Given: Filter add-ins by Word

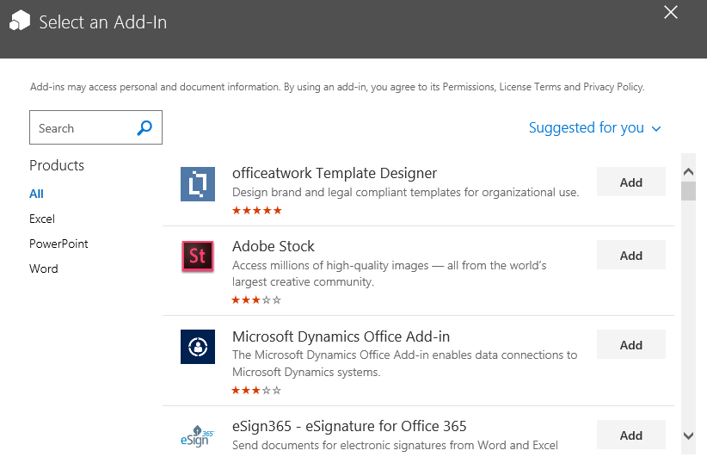Looking at the screenshot, I should (44, 268).
